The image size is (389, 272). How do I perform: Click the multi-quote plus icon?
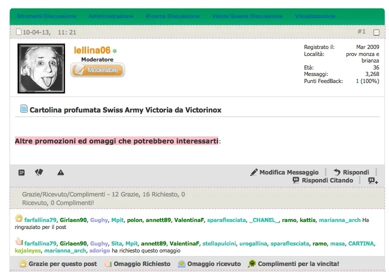tap(373, 181)
